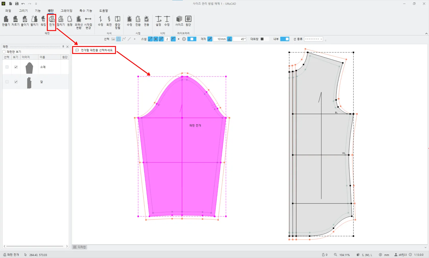Select the 전개 pattern development tool

[x=52, y=21]
